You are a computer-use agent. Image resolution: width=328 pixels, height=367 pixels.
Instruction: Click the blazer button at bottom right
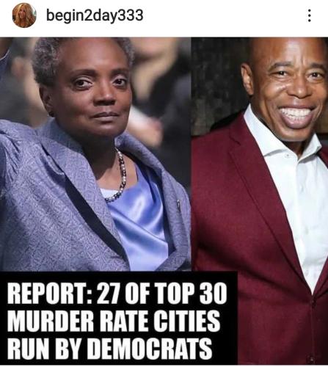click(x=311, y=359)
